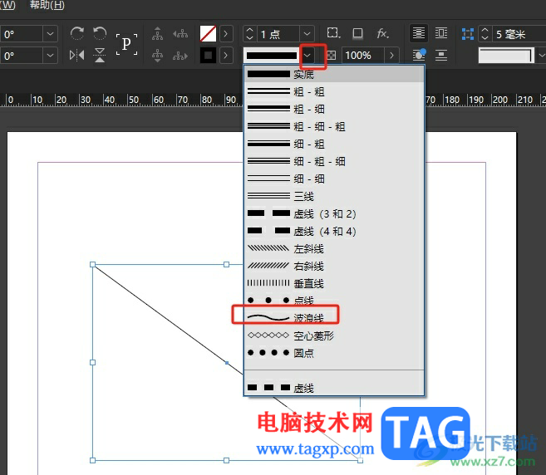Click the top-left selection handle of the line
Image resolution: width=546 pixels, height=475 pixels.
[92, 264]
